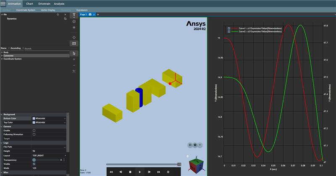Switch to the Chart tab
The height and width of the screenshot is (176, 336).
point(29,3)
